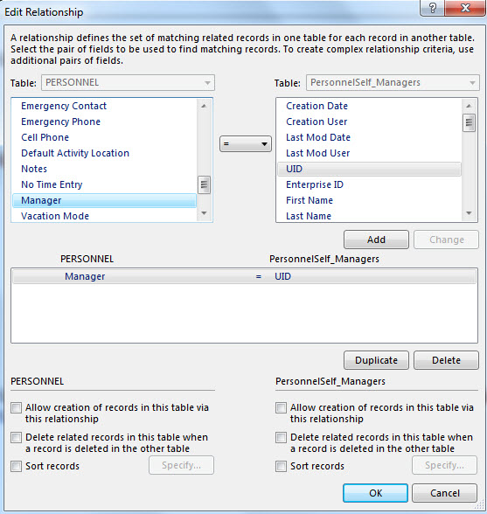Click the up arrow of PERSONNEL field list scrollbar
The image size is (487, 514).
(x=204, y=106)
